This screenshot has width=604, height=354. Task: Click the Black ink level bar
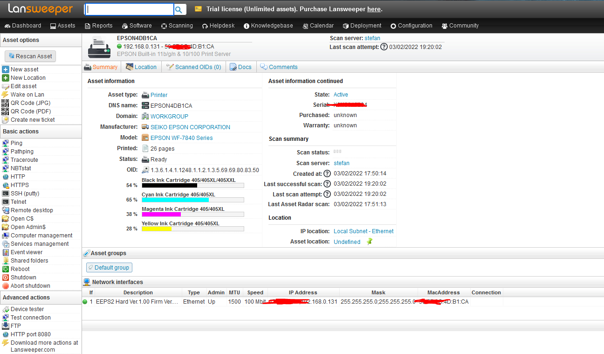(x=192, y=185)
